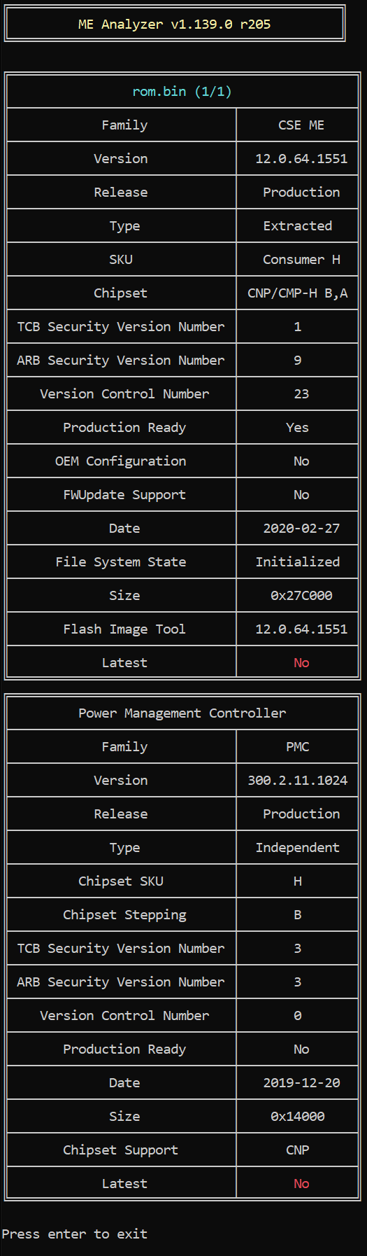Click the CNP/CMP-H B,A chipset value

click(x=298, y=293)
